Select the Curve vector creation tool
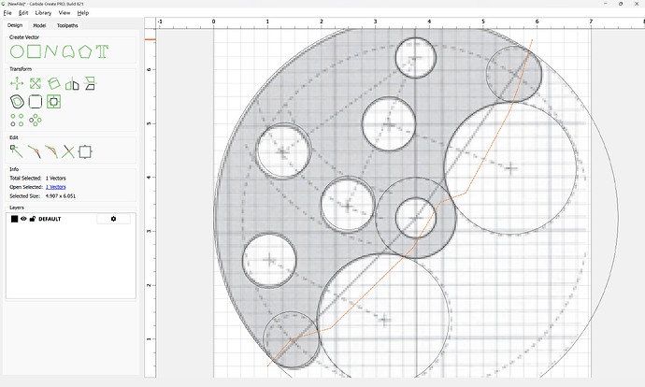 pyautogui.click(x=68, y=51)
